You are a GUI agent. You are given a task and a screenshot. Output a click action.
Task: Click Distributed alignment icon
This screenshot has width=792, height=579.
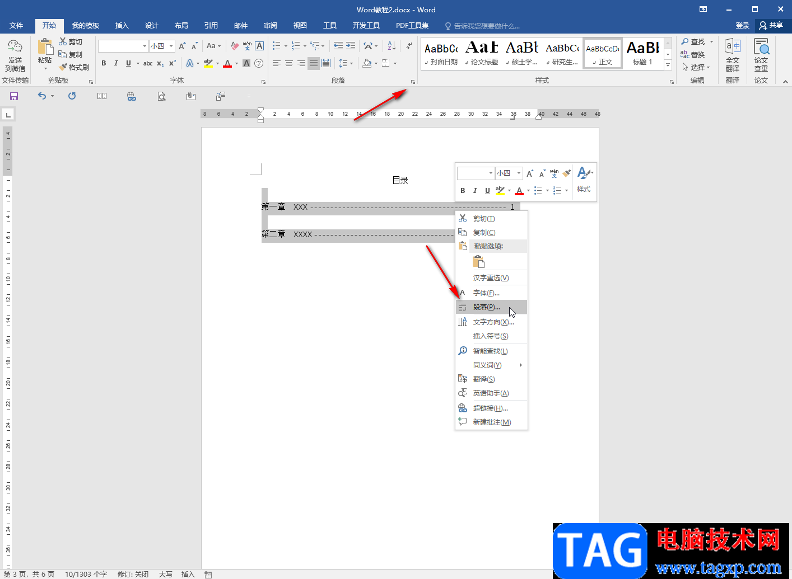tap(326, 63)
